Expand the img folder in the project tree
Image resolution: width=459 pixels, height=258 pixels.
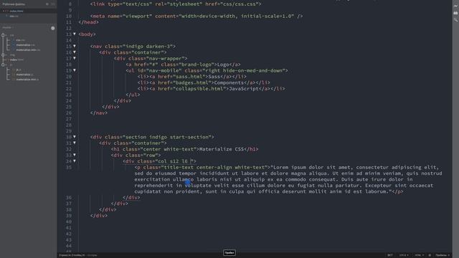point(3,54)
